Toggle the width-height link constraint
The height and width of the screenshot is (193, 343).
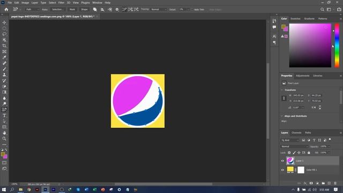(x=284, y=98)
